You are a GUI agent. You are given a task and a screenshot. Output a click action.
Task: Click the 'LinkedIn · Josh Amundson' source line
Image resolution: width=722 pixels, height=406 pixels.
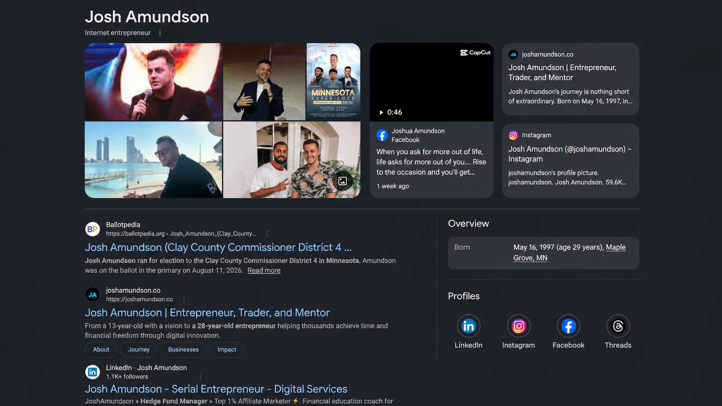point(146,368)
